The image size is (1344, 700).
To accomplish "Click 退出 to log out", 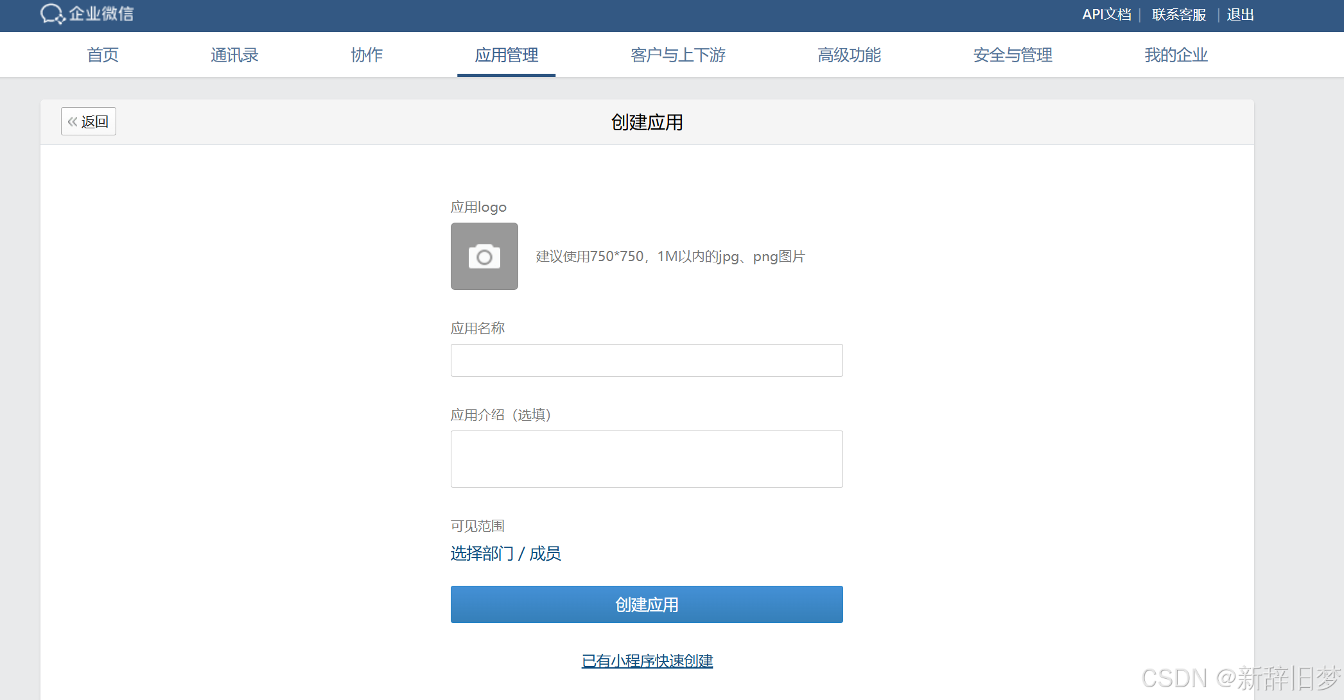I will [1240, 14].
